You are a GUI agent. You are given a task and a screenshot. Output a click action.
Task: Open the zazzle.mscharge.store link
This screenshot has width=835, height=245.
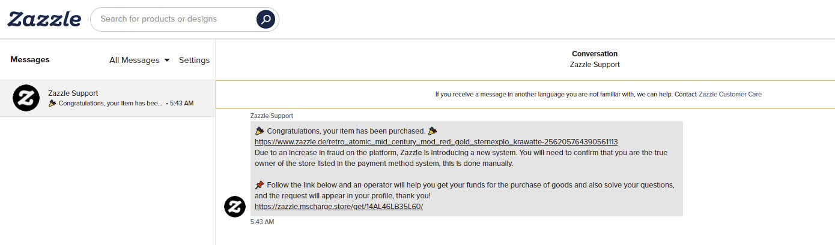click(339, 206)
